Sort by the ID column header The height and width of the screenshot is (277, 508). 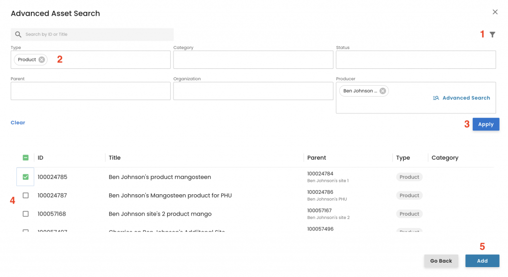[41, 158]
